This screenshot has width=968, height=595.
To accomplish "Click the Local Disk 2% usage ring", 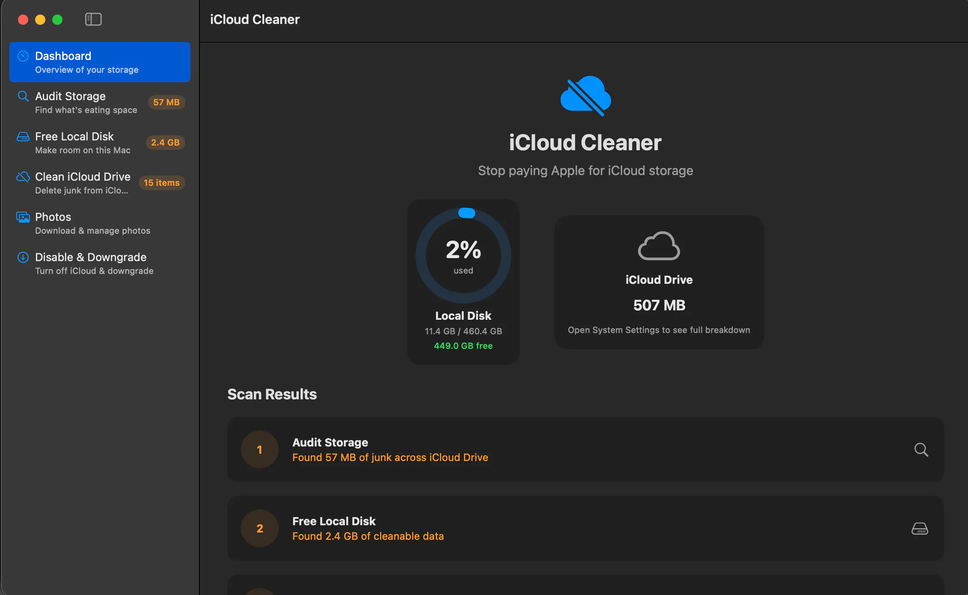I will pyautogui.click(x=463, y=256).
